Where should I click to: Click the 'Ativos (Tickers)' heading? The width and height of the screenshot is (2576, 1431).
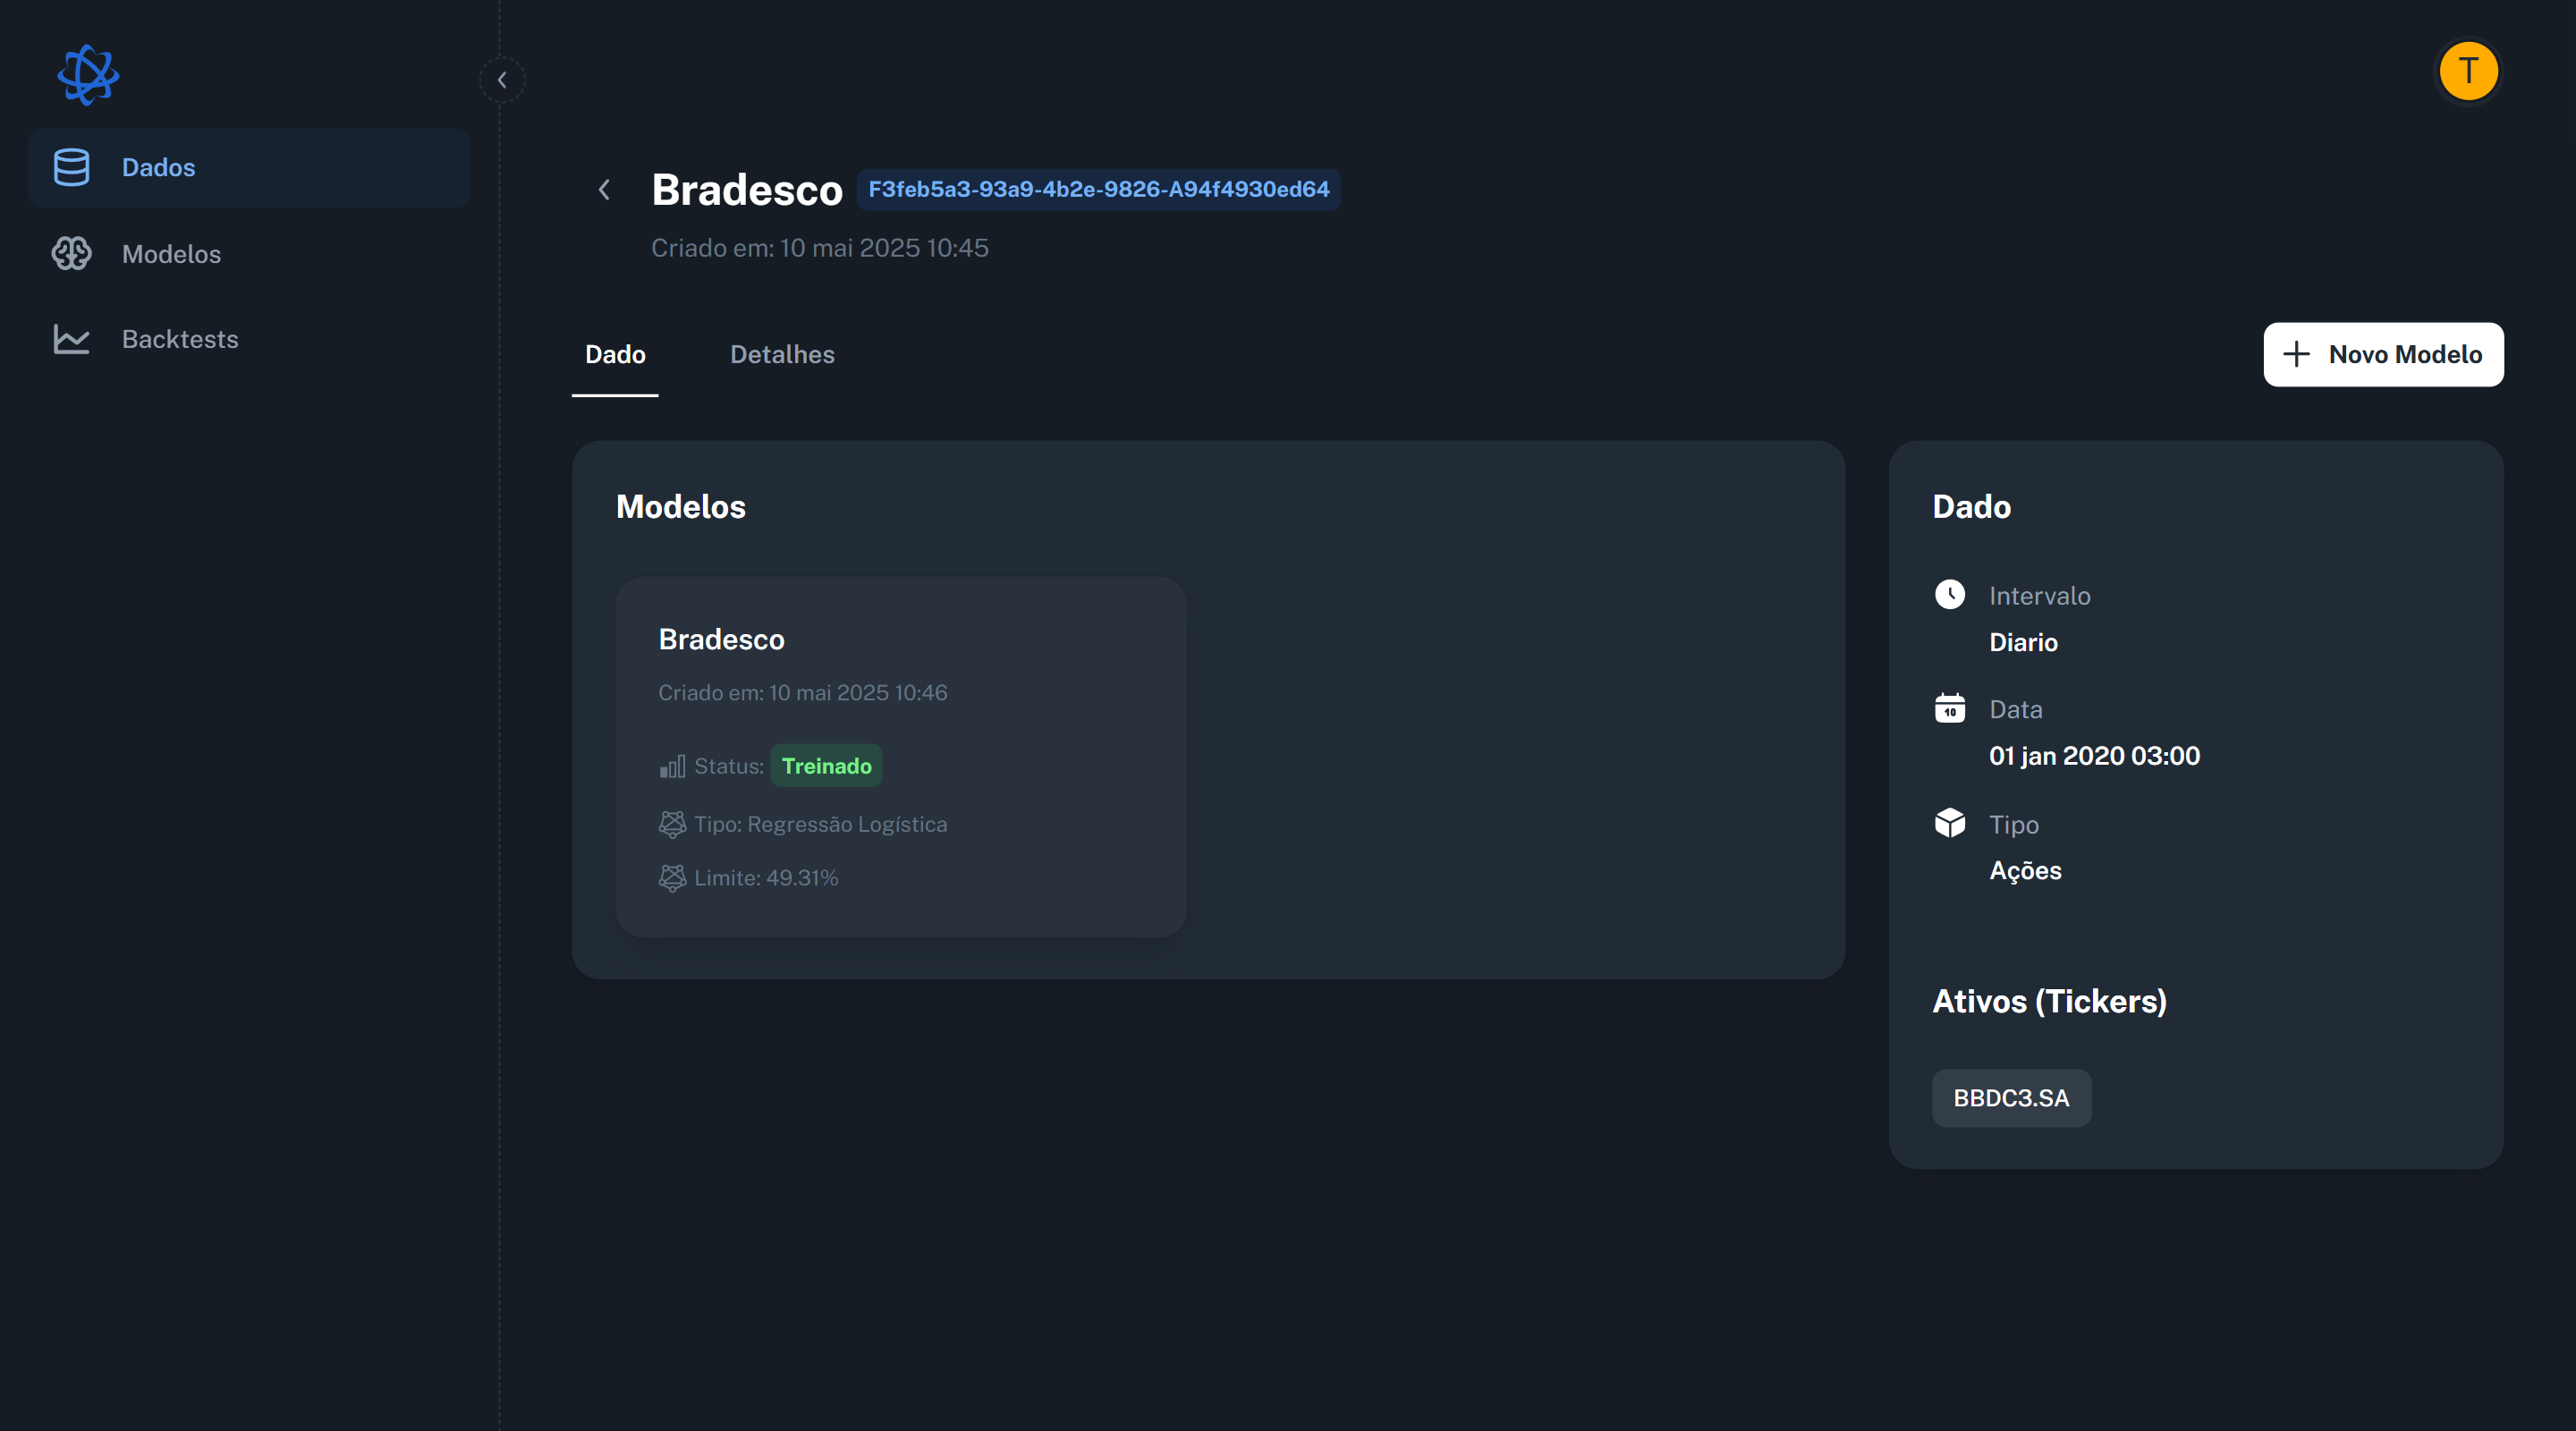pyautogui.click(x=2049, y=1001)
